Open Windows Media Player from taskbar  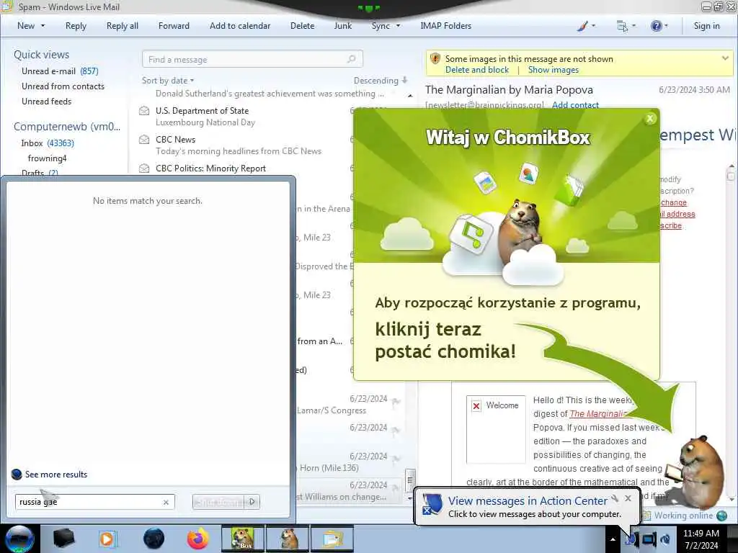tap(107, 539)
